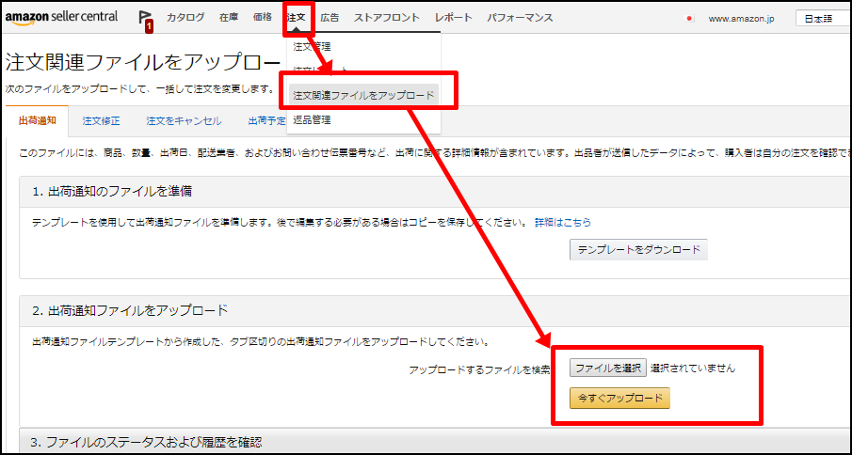The height and width of the screenshot is (455, 852).
Task: Open the ストアフロント menu
Action: click(x=387, y=18)
